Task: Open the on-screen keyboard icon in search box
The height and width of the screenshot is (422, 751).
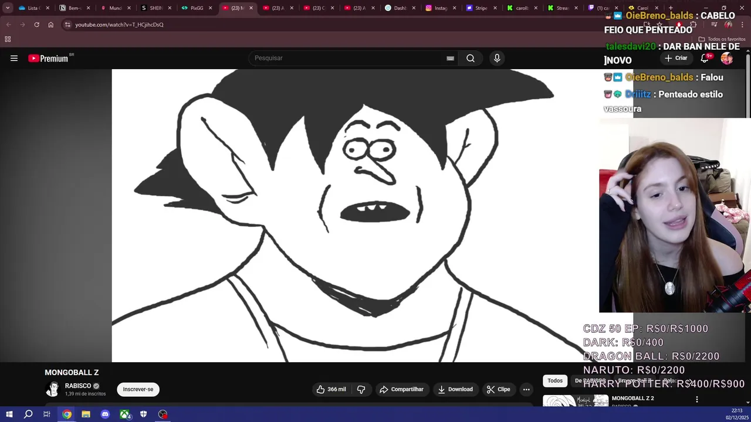Action: [450, 58]
